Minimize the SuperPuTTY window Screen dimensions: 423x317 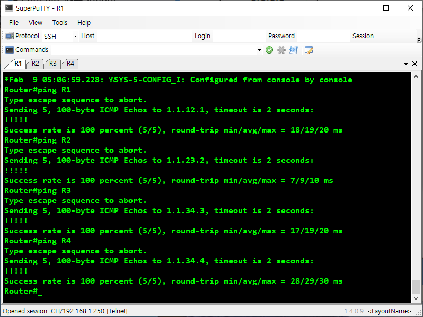point(362,8)
